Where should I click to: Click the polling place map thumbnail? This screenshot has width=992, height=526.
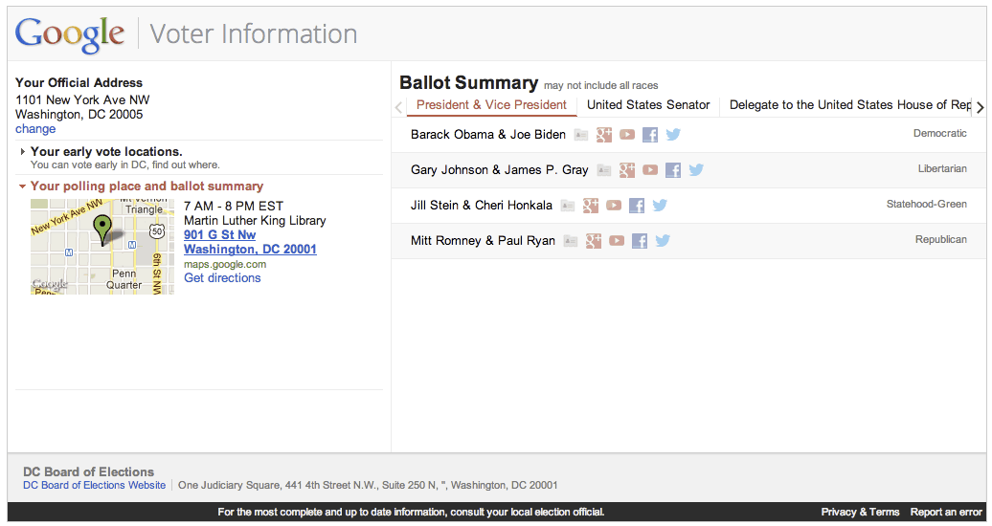click(102, 246)
